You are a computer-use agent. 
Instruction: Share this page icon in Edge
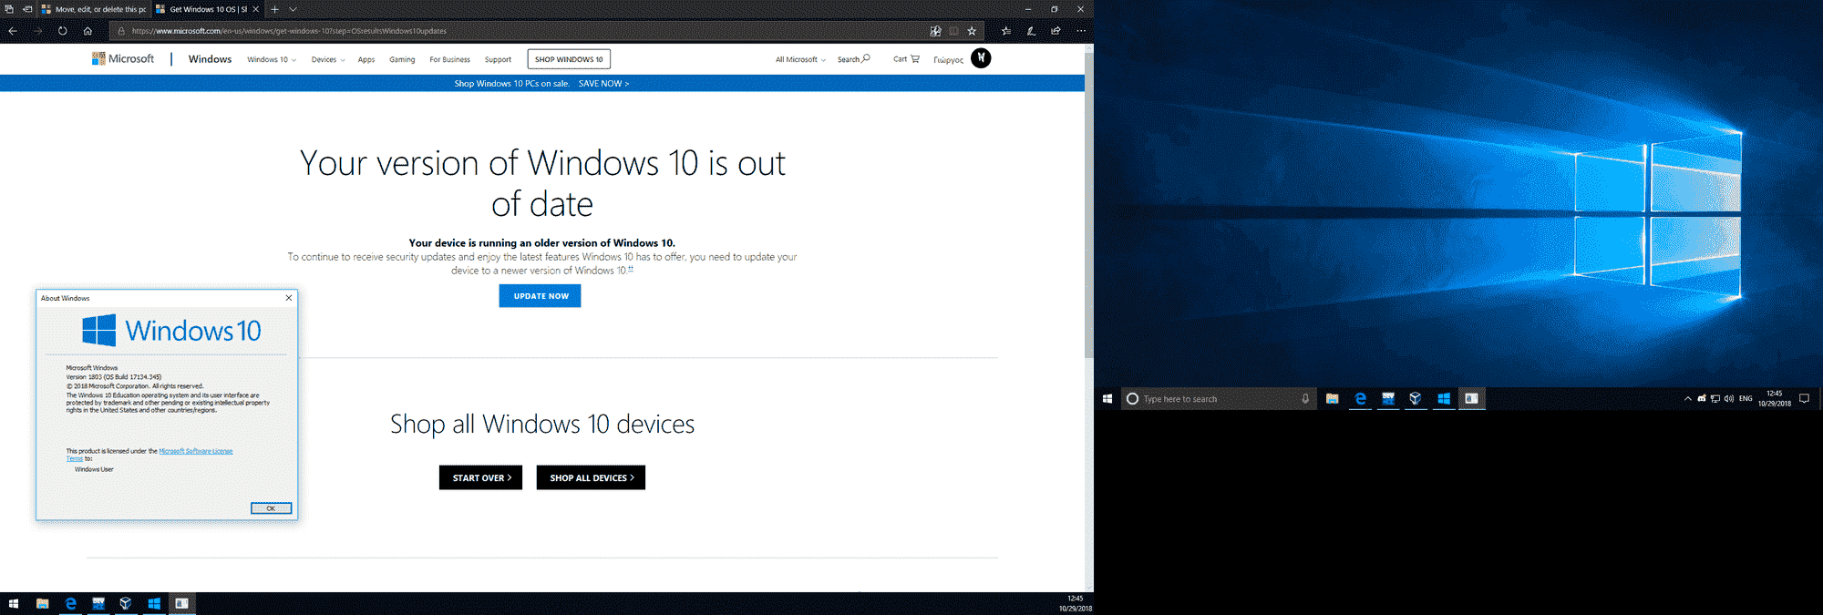(1056, 31)
